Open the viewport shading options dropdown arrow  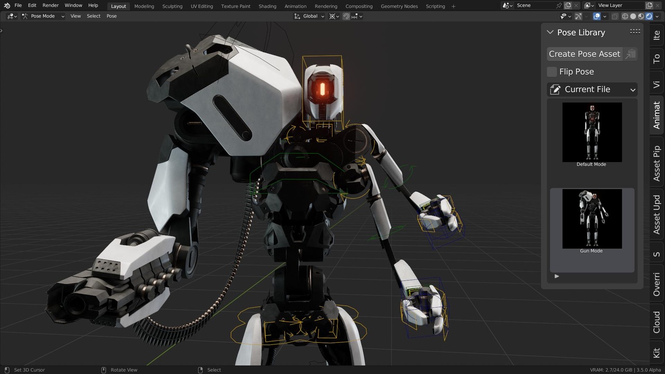(x=657, y=16)
